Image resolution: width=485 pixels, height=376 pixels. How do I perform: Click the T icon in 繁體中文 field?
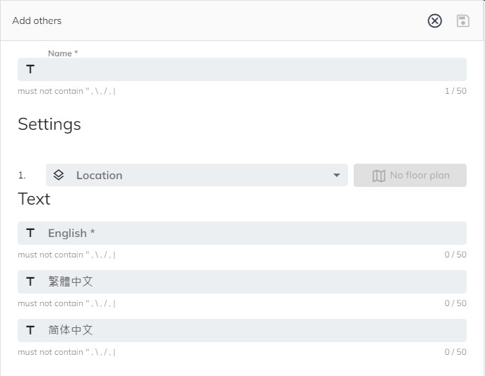point(30,281)
